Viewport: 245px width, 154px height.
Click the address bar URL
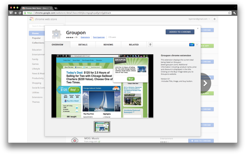coord(69,13)
